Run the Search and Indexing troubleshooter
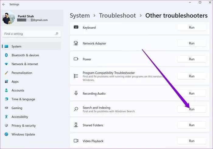 pyautogui.click(x=191, y=109)
